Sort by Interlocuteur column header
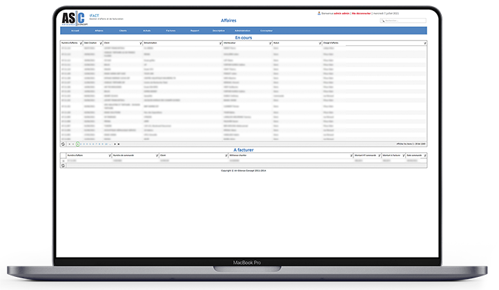499x290 pixels. 229,43
